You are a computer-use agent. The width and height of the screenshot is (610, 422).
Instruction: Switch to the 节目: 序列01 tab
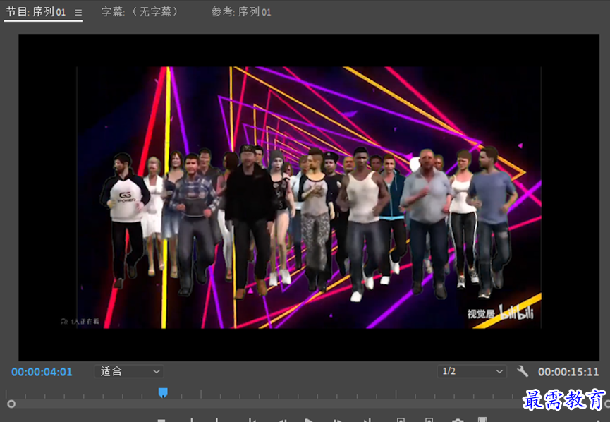36,12
